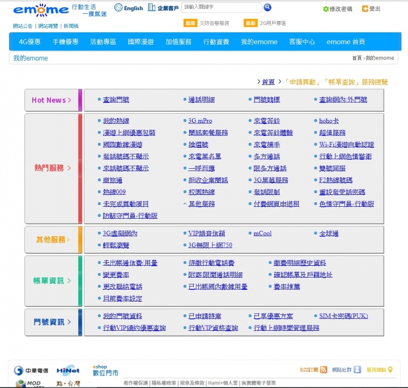Open 服務據點 location pin icon

pyautogui.click(x=390, y=369)
